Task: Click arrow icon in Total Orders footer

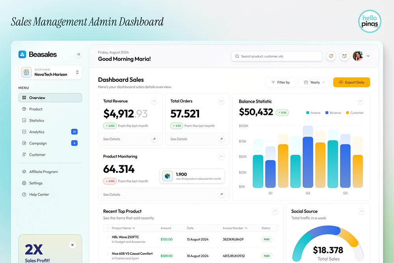Action: tap(221, 139)
